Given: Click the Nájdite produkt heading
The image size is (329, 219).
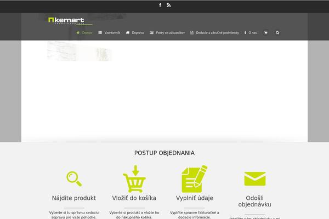Looking at the screenshot, I should click(74, 198).
